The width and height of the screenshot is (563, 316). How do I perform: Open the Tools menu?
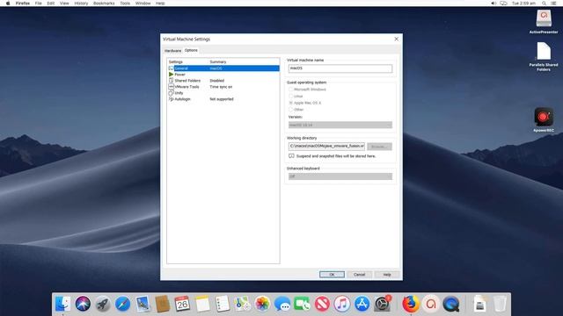[x=125, y=4]
